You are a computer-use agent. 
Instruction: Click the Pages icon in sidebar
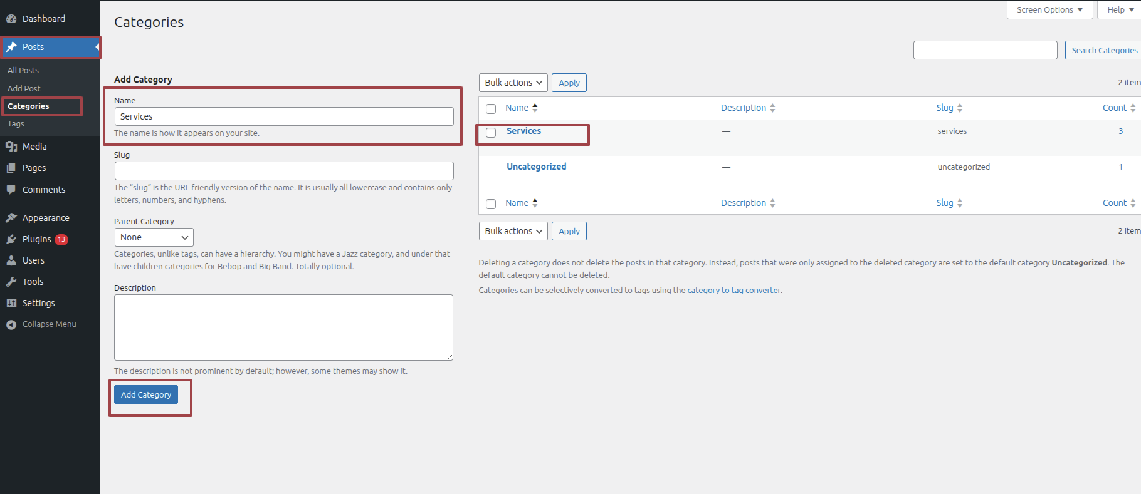pos(11,168)
